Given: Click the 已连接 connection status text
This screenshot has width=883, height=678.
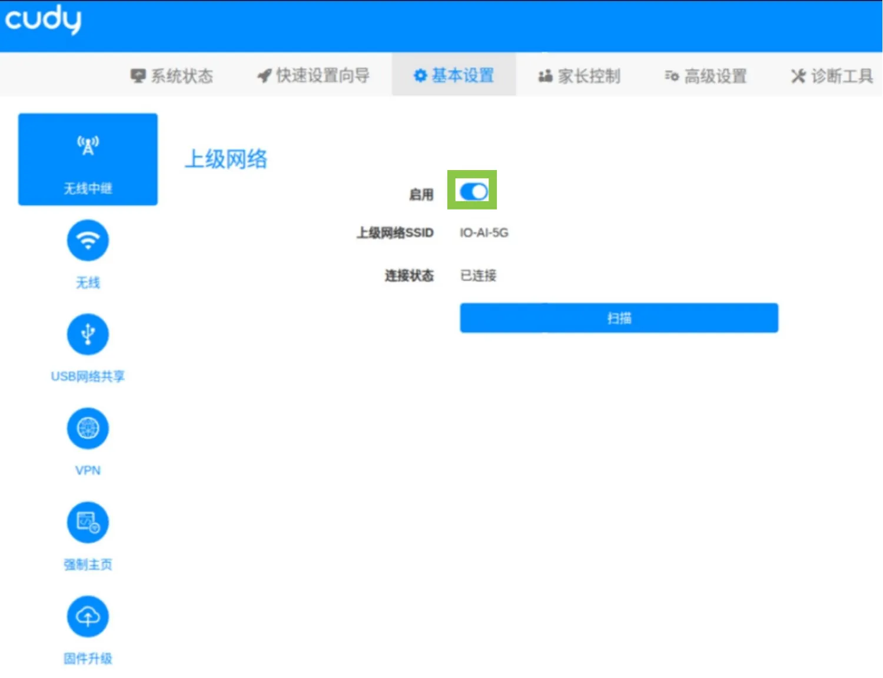Looking at the screenshot, I should point(478,275).
